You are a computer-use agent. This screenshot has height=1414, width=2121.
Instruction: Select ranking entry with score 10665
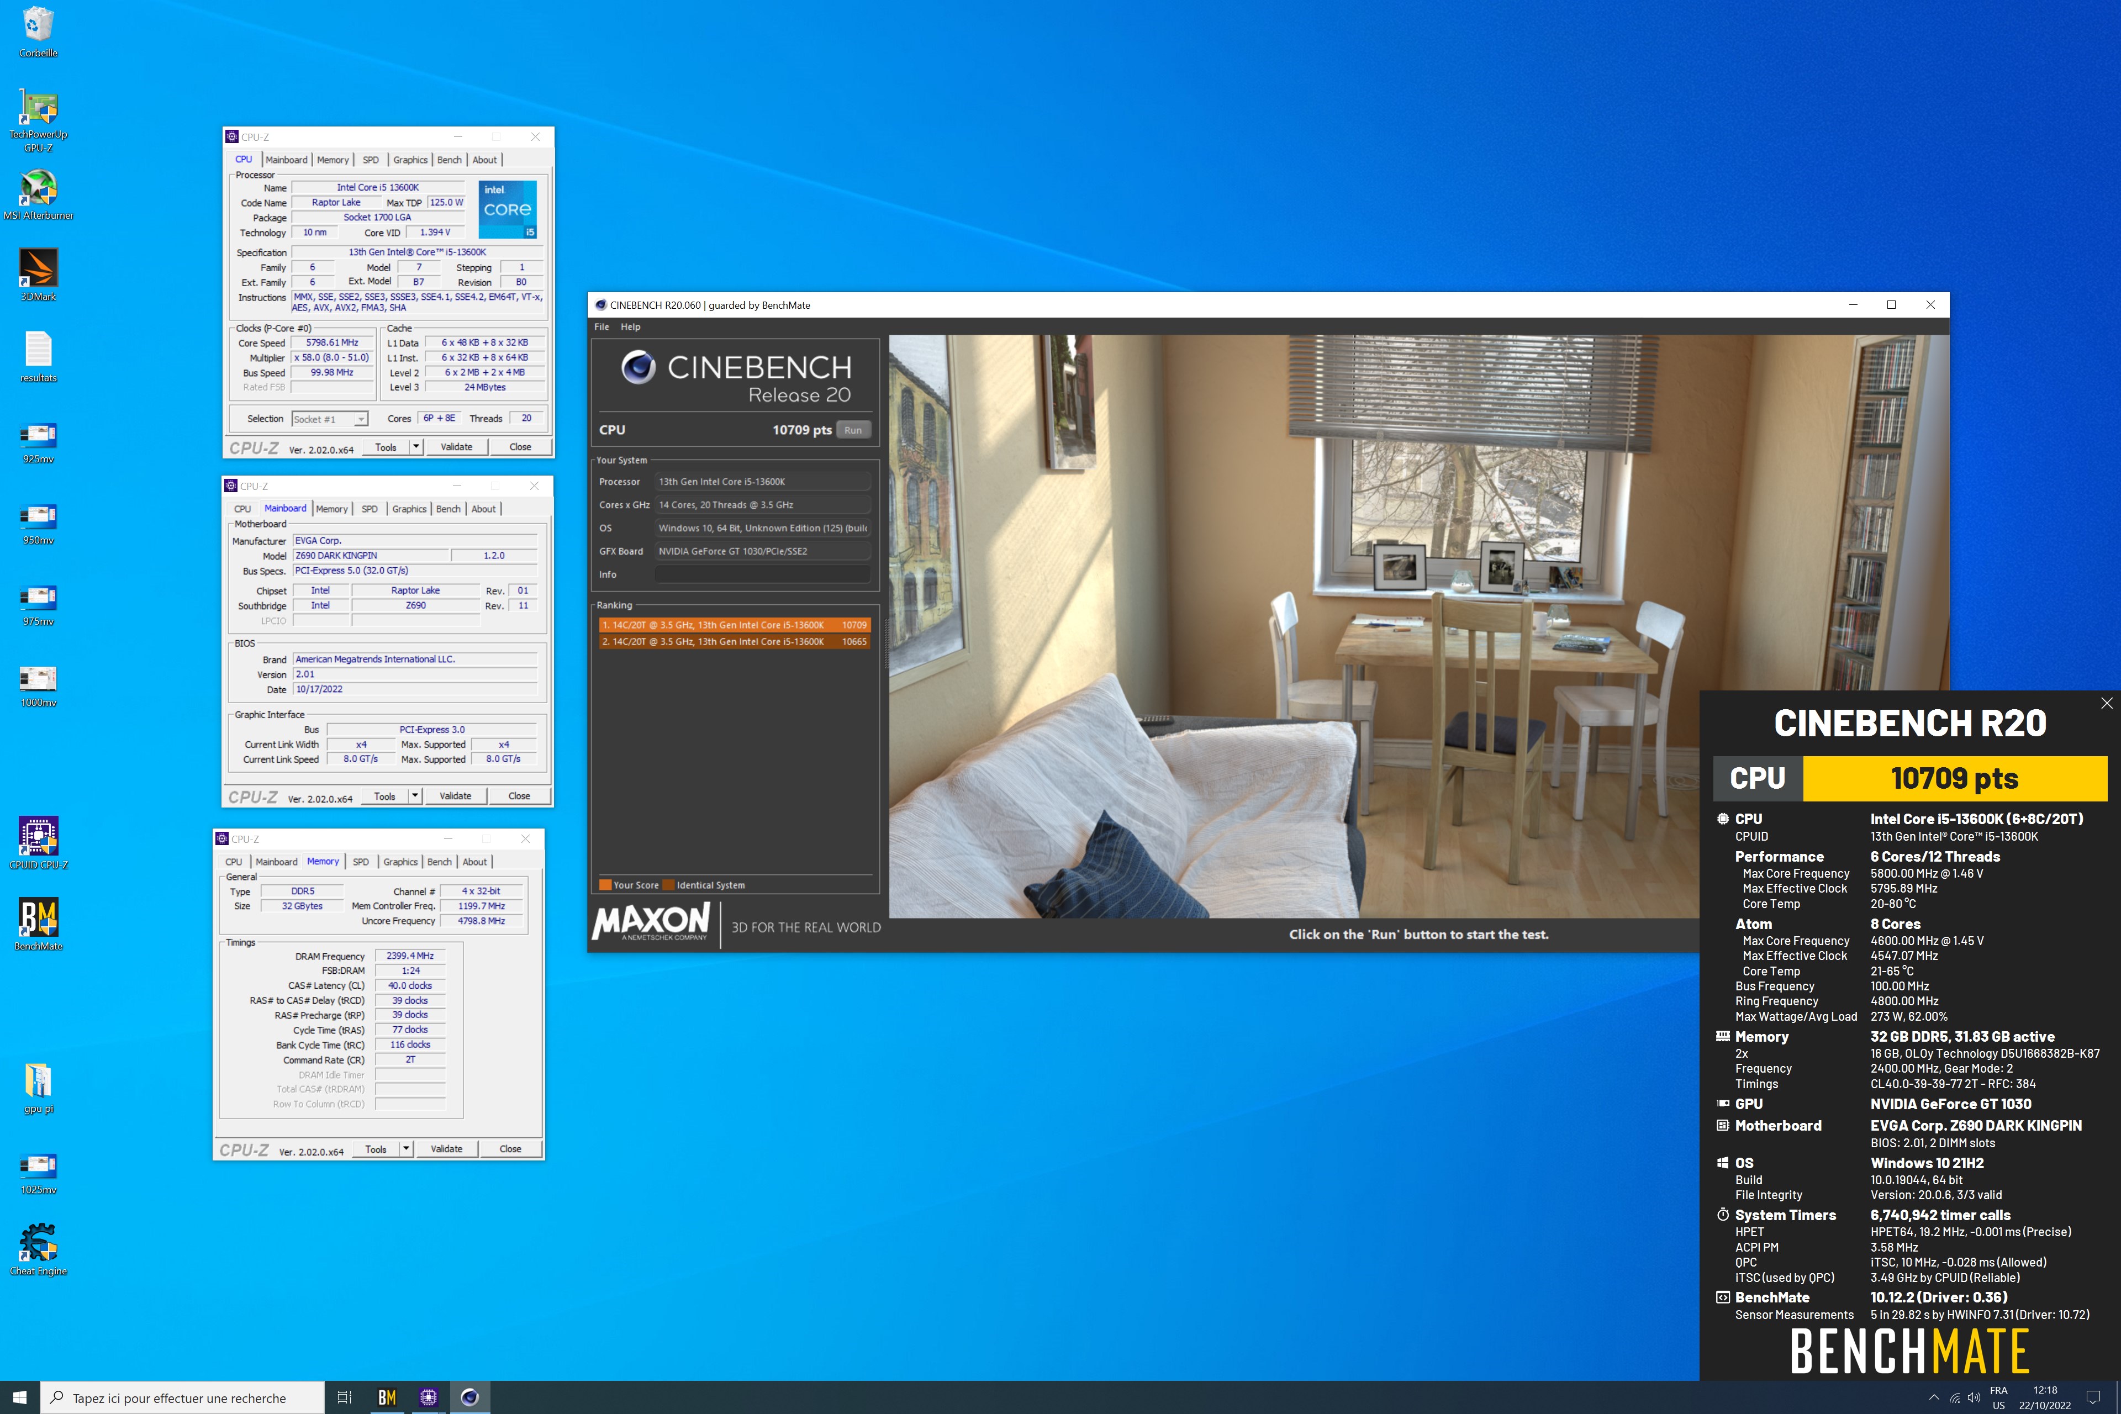(734, 642)
